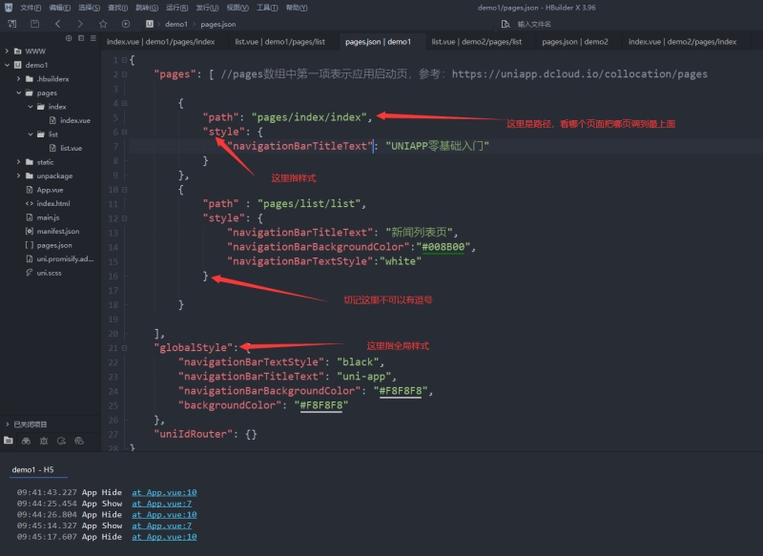The image size is (763, 556).
Task: Open the 运行(R) menu
Action: point(176,8)
